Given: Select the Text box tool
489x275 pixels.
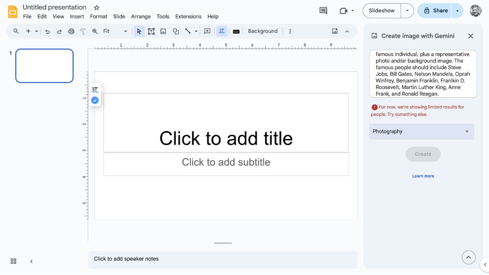Looking at the screenshot, I should (151, 32).
